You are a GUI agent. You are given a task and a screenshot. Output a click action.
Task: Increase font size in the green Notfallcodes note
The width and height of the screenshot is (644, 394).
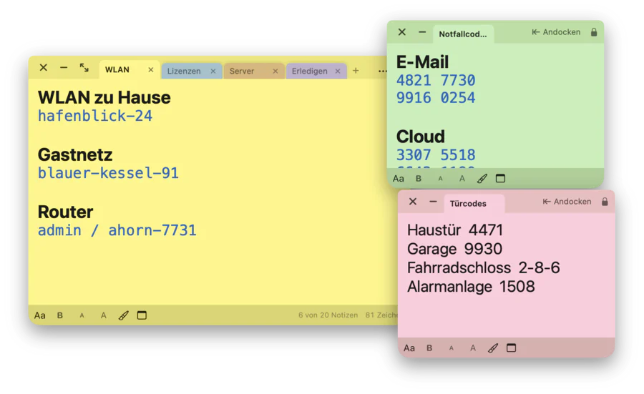click(462, 179)
